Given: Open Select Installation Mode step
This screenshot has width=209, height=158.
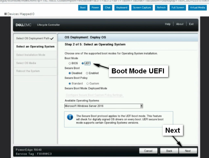Looking at the screenshot, I should [35, 55].
